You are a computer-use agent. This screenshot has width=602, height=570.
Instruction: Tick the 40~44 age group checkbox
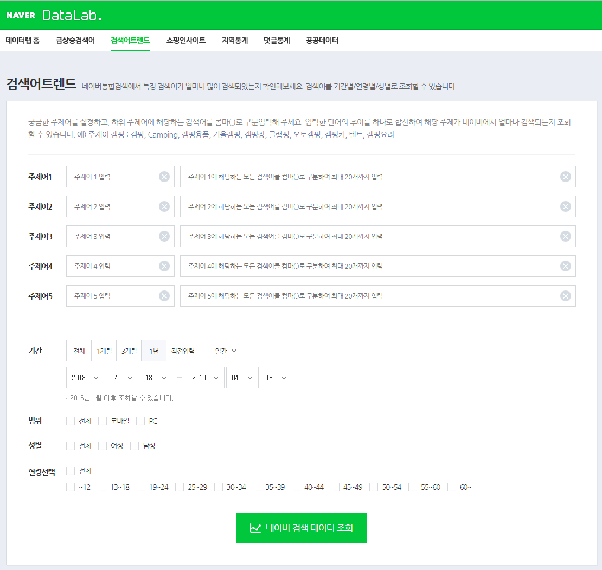tap(296, 487)
